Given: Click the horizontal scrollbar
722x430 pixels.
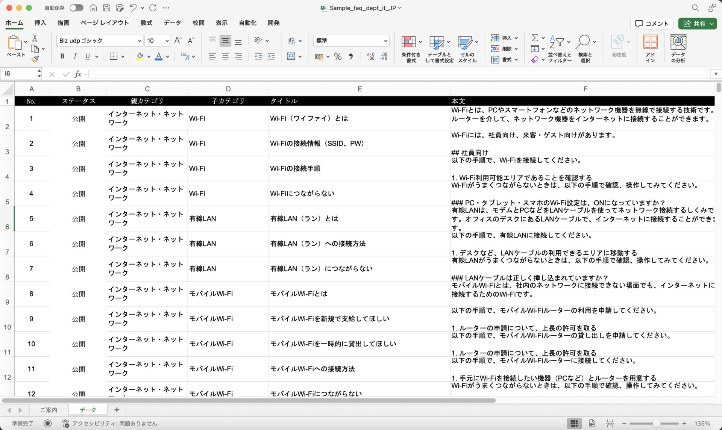Looking at the screenshot, I should 248,401.
